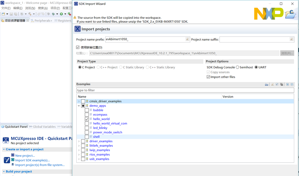Viewport: 299px width, 176px height.
Task: Click Import project(s) from file system link
Action: coord(40,165)
